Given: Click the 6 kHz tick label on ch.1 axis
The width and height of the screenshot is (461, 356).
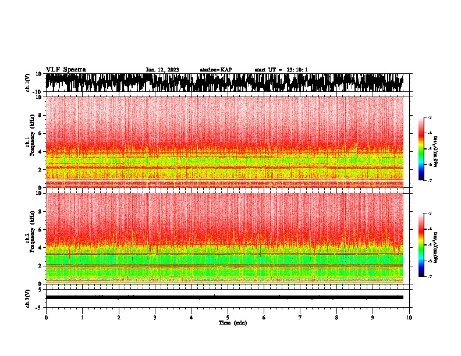Looking at the screenshot, I should (40, 133).
